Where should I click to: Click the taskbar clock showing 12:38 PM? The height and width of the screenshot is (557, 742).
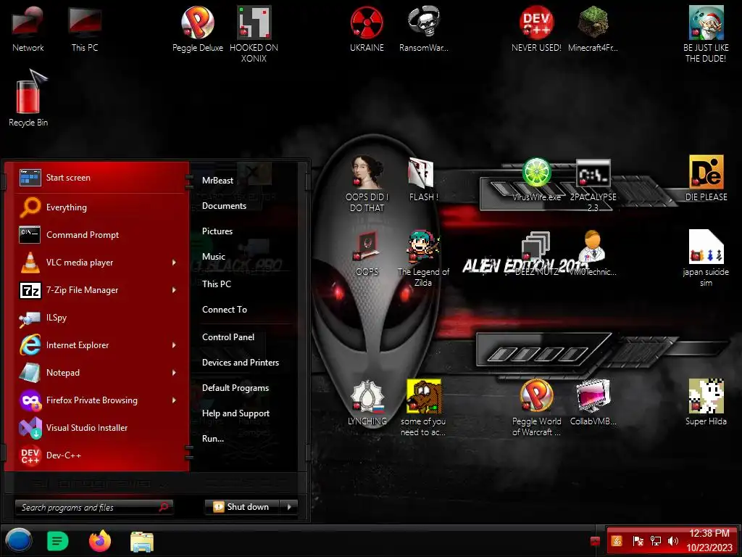click(709, 540)
